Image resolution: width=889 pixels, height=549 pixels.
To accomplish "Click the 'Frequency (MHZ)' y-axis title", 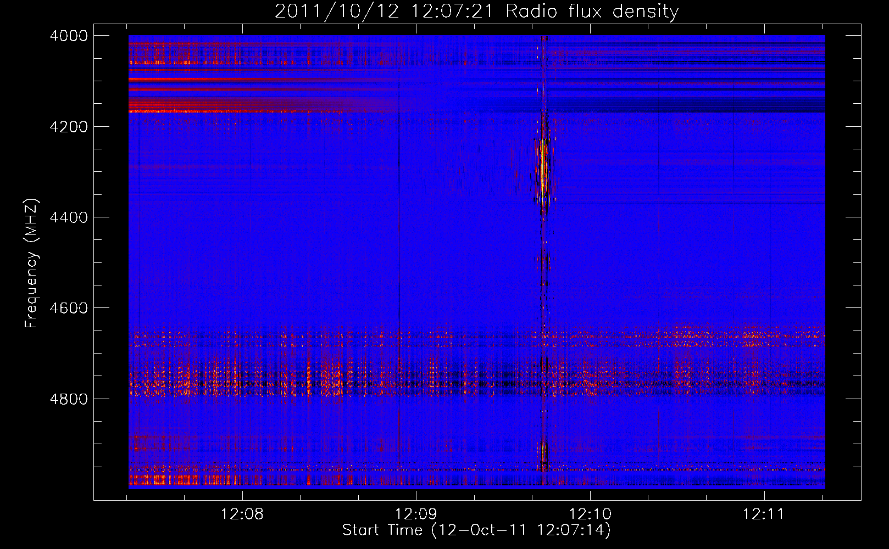I will pyautogui.click(x=32, y=264).
